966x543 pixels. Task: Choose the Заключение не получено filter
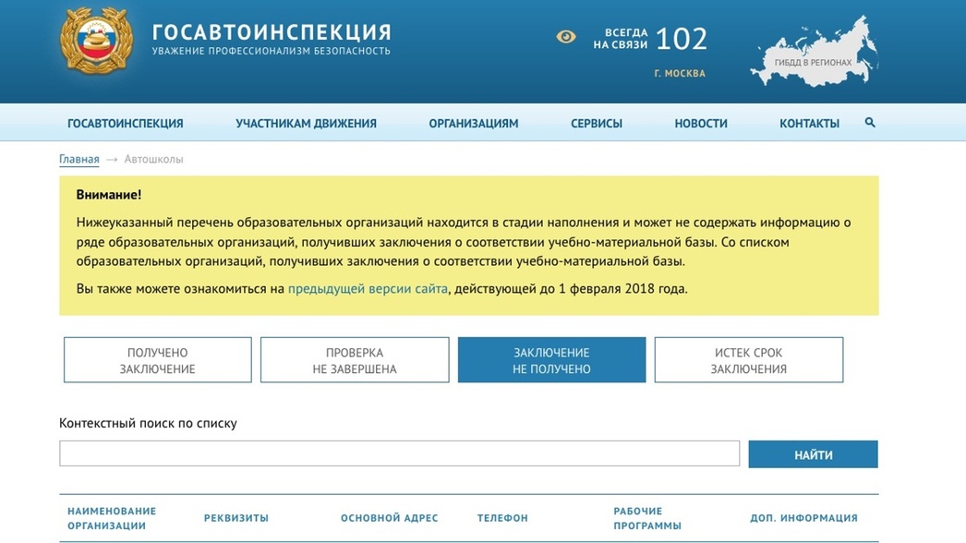pos(551,360)
